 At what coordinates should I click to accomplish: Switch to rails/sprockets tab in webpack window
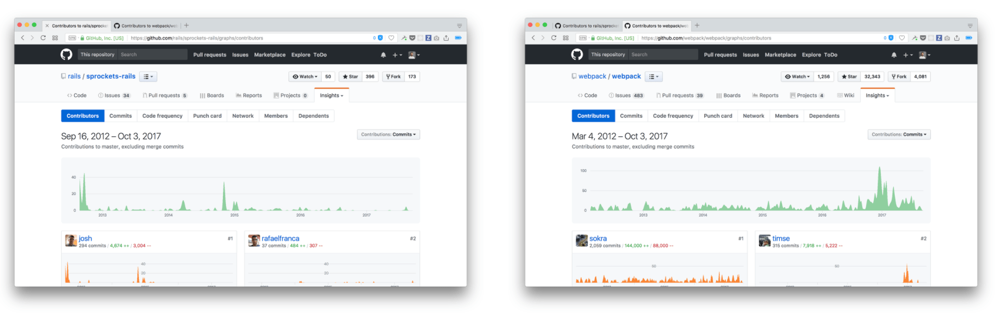(587, 25)
